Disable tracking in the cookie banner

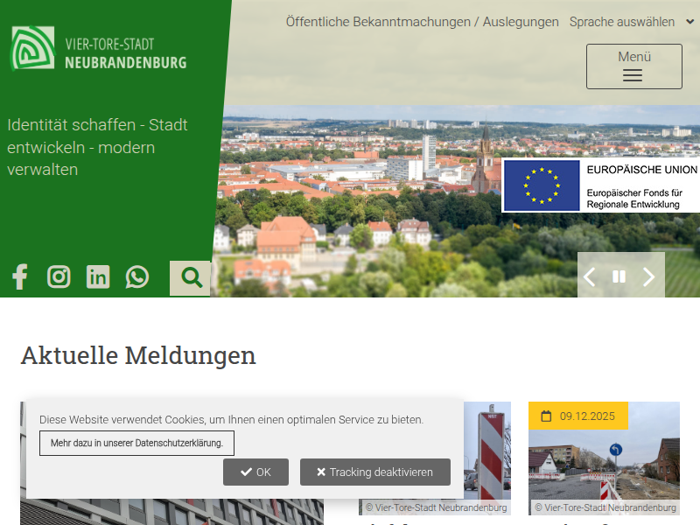point(374,472)
